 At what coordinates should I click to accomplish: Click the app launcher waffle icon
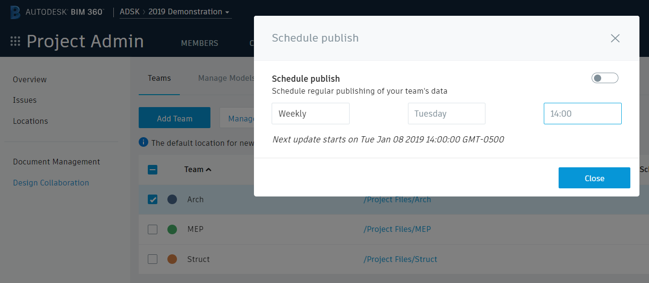[x=15, y=41]
